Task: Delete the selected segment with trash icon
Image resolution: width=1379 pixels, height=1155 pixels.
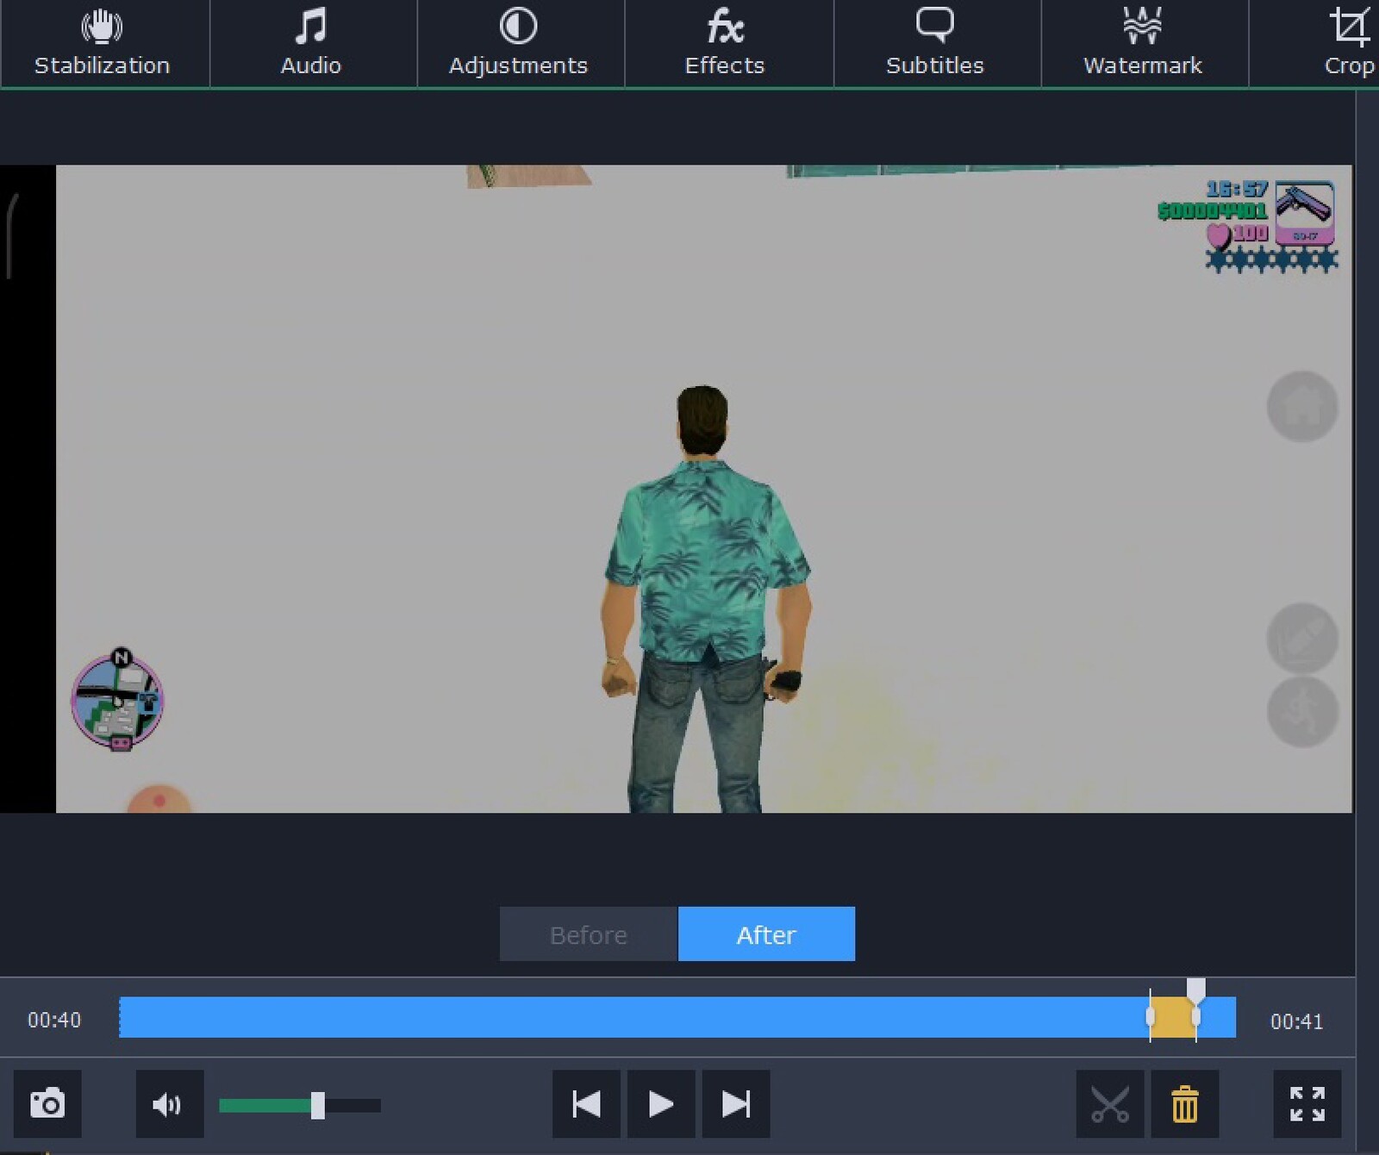Action: 1185,1103
